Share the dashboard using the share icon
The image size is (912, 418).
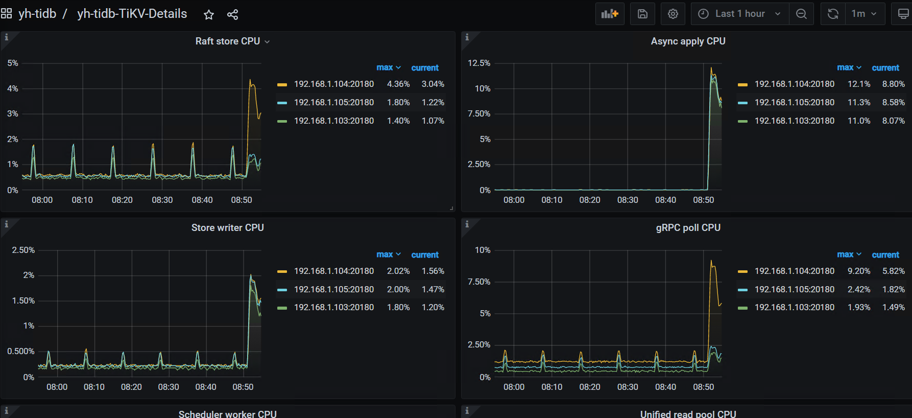[x=232, y=15]
